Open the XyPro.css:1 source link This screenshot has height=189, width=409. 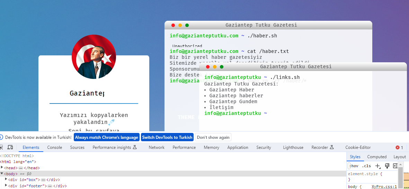pos(384,186)
